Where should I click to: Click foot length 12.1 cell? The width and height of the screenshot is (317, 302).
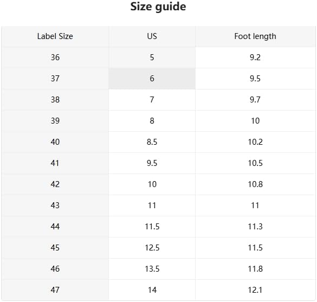pos(255,290)
